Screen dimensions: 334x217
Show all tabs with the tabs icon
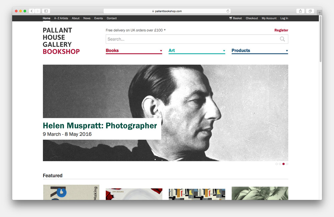coord(310,11)
